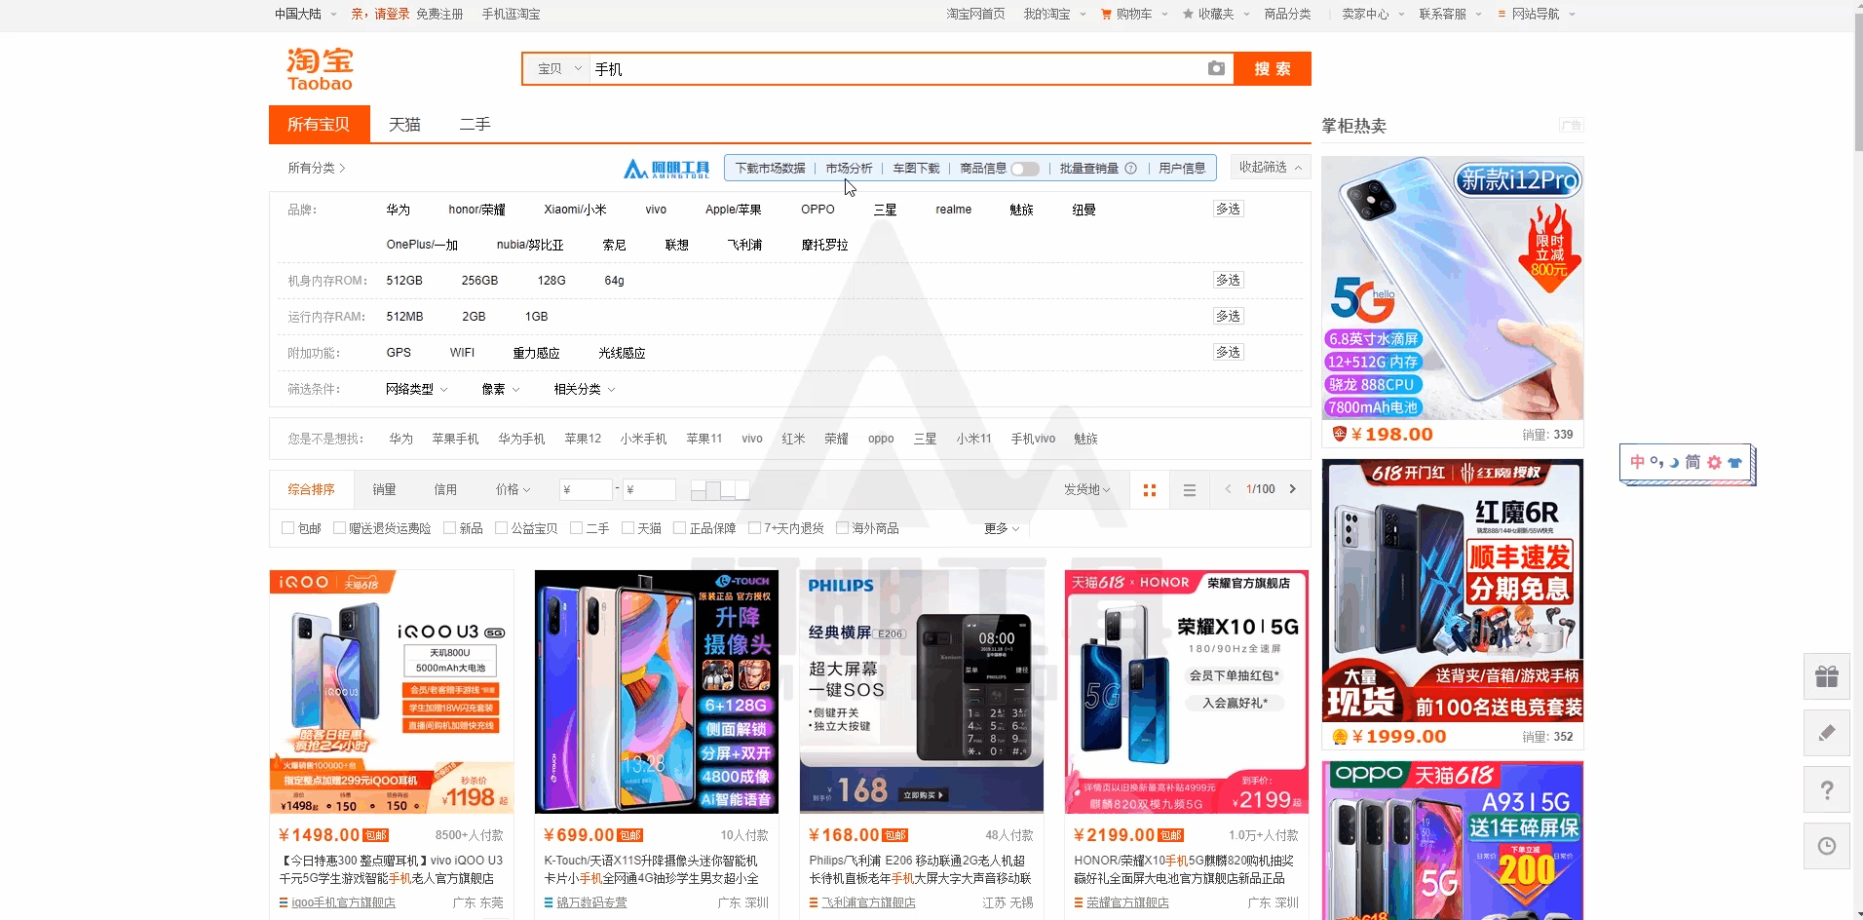Click the minimum price input field
The height and width of the screenshot is (920, 1863).
(586, 489)
